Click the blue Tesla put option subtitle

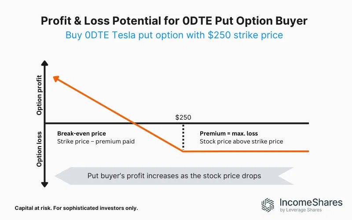click(x=176, y=35)
